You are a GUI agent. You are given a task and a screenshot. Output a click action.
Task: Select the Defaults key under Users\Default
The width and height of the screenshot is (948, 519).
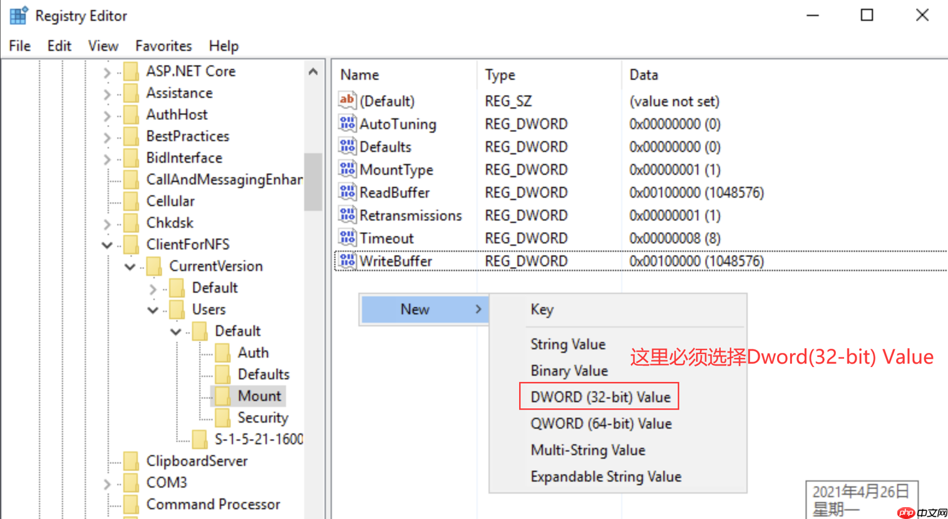click(264, 375)
